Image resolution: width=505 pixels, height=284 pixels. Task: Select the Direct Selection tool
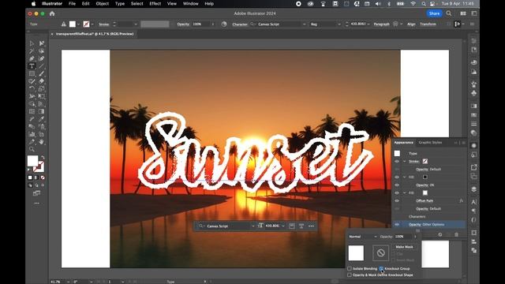click(42, 43)
